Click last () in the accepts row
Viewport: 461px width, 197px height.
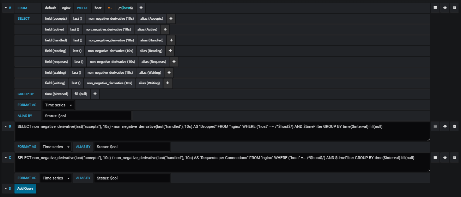[78, 19]
